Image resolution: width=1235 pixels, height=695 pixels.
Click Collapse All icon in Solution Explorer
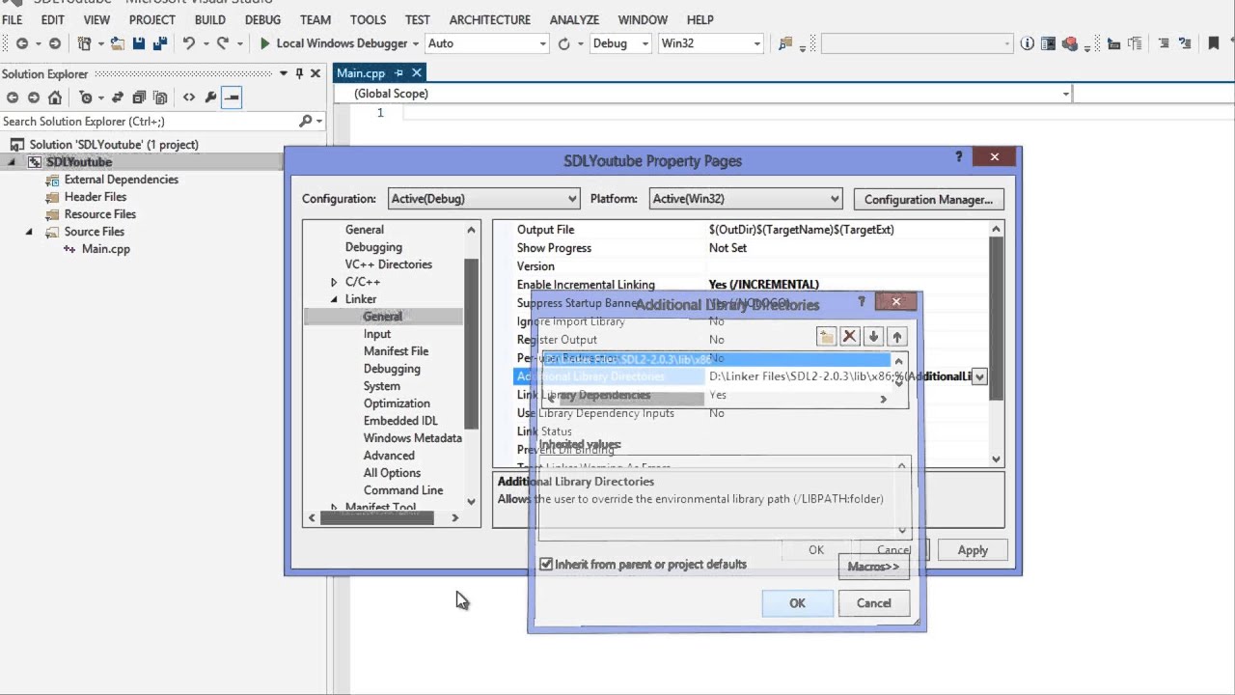tap(139, 97)
